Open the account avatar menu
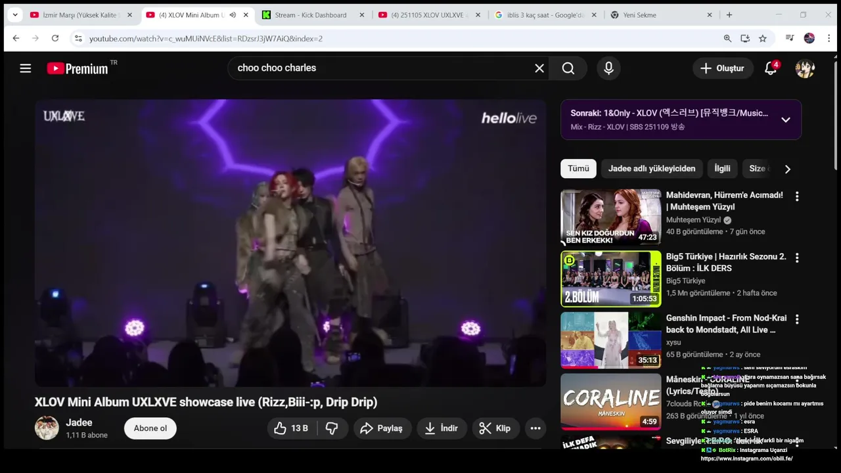Viewport: 841px width, 473px height. (805, 68)
